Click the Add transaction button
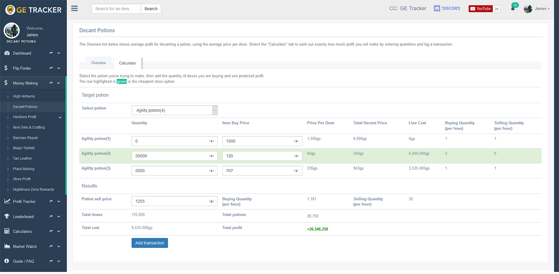Screen dimensions: 559x274 [150, 243]
